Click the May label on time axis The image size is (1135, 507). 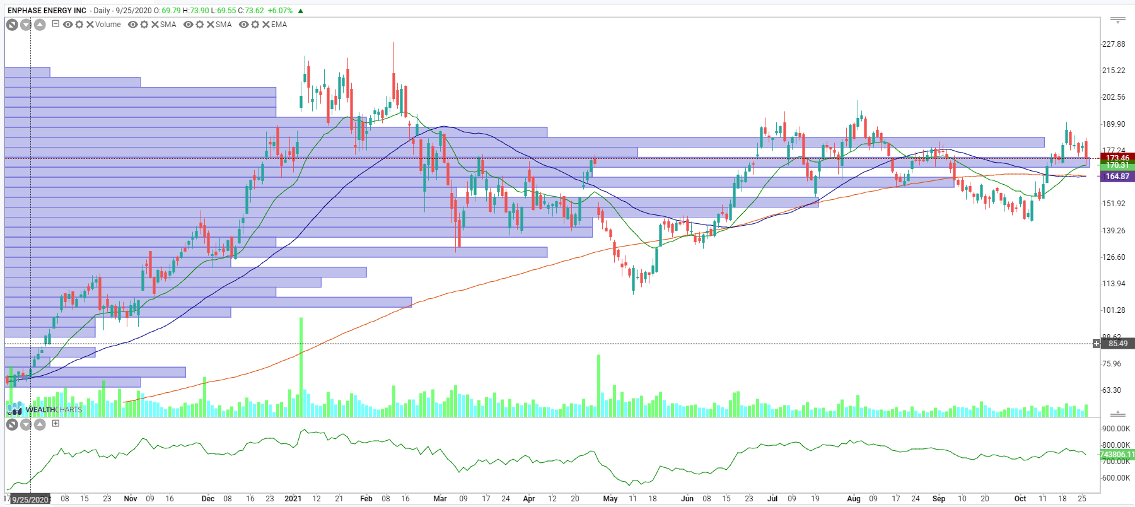(x=610, y=499)
